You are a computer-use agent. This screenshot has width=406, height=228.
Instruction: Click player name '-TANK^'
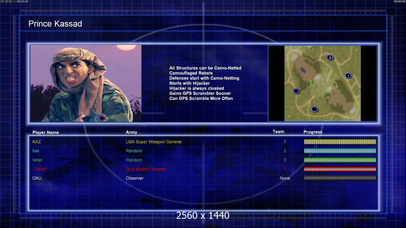point(40,169)
